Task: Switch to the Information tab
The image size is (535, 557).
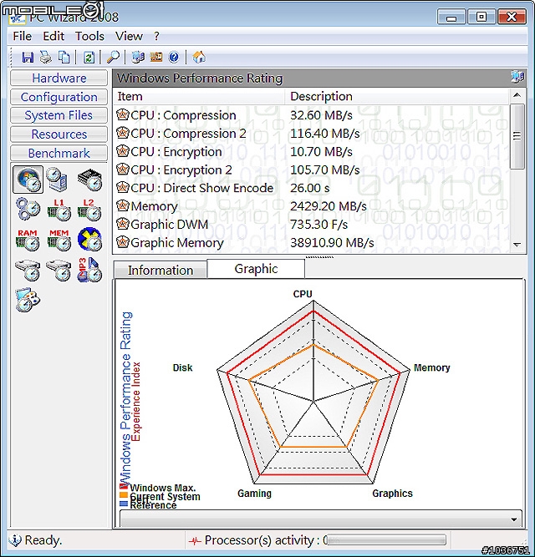Action: [x=160, y=271]
